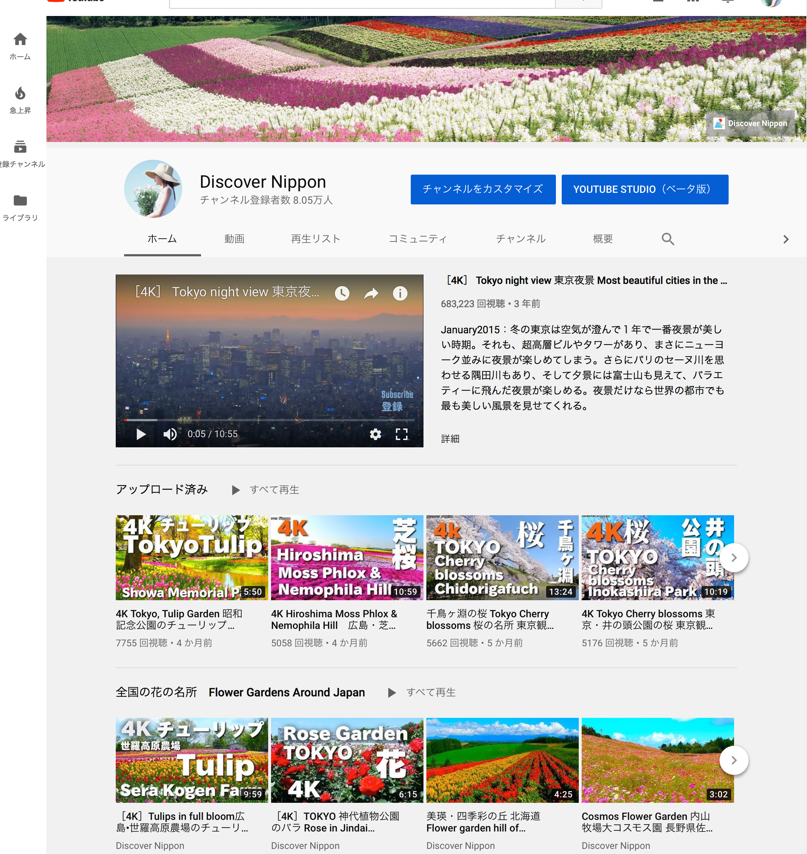Click the Share arrow icon on video
This screenshot has width=807, height=854.
point(371,293)
